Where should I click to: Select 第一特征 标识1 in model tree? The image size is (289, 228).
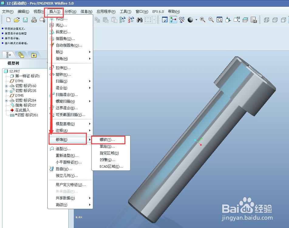point(27,76)
